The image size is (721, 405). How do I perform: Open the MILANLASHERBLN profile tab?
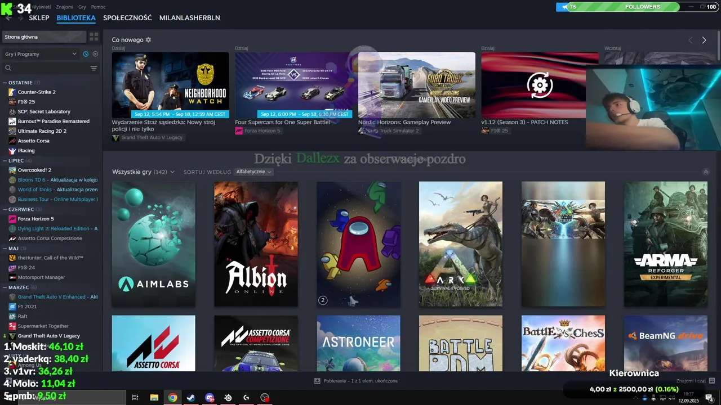click(x=189, y=18)
